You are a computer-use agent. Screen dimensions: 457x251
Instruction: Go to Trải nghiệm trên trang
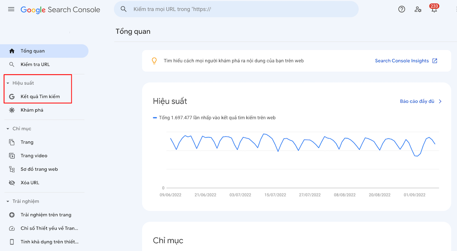coord(46,215)
